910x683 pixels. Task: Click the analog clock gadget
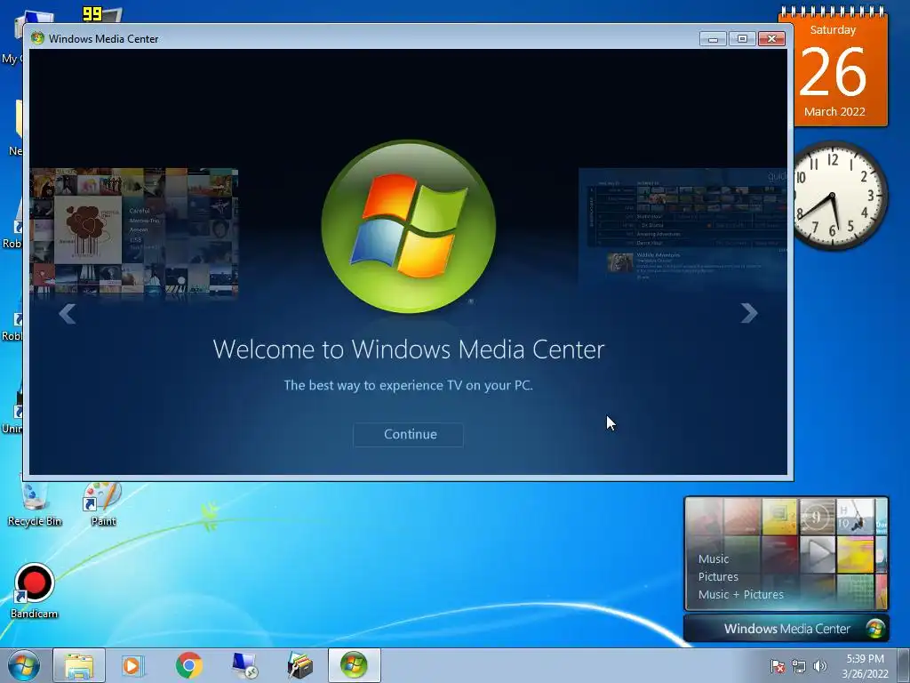tap(834, 196)
